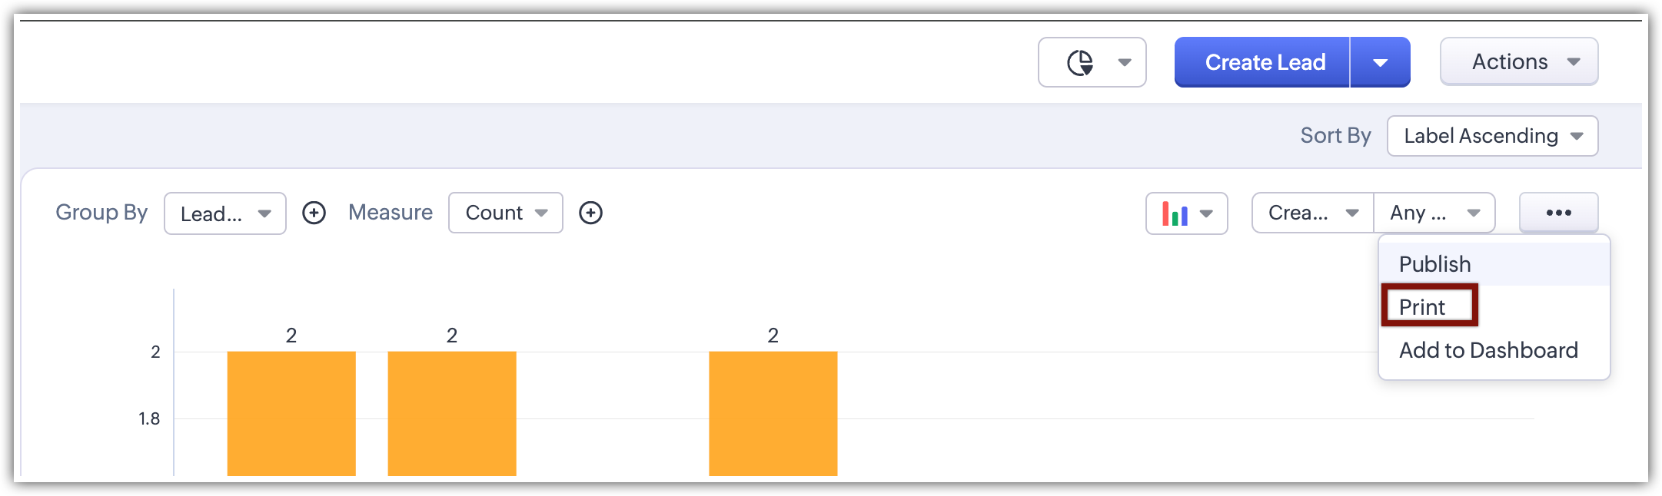Open the Measure Count dropdown
1662x496 pixels.
(x=506, y=213)
